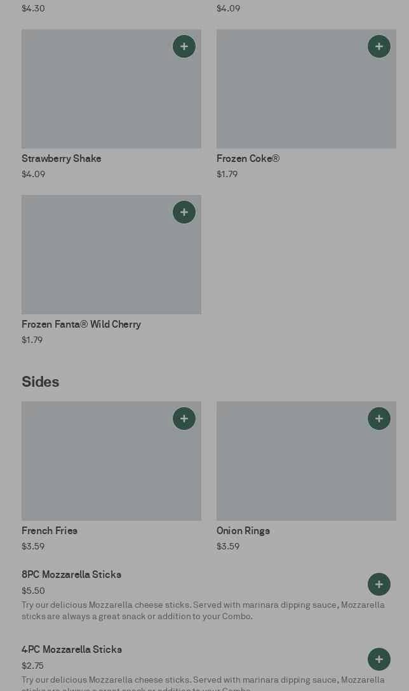Click the French Fries item name
This screenshot has height=691, width=409.
coord(50,531)
